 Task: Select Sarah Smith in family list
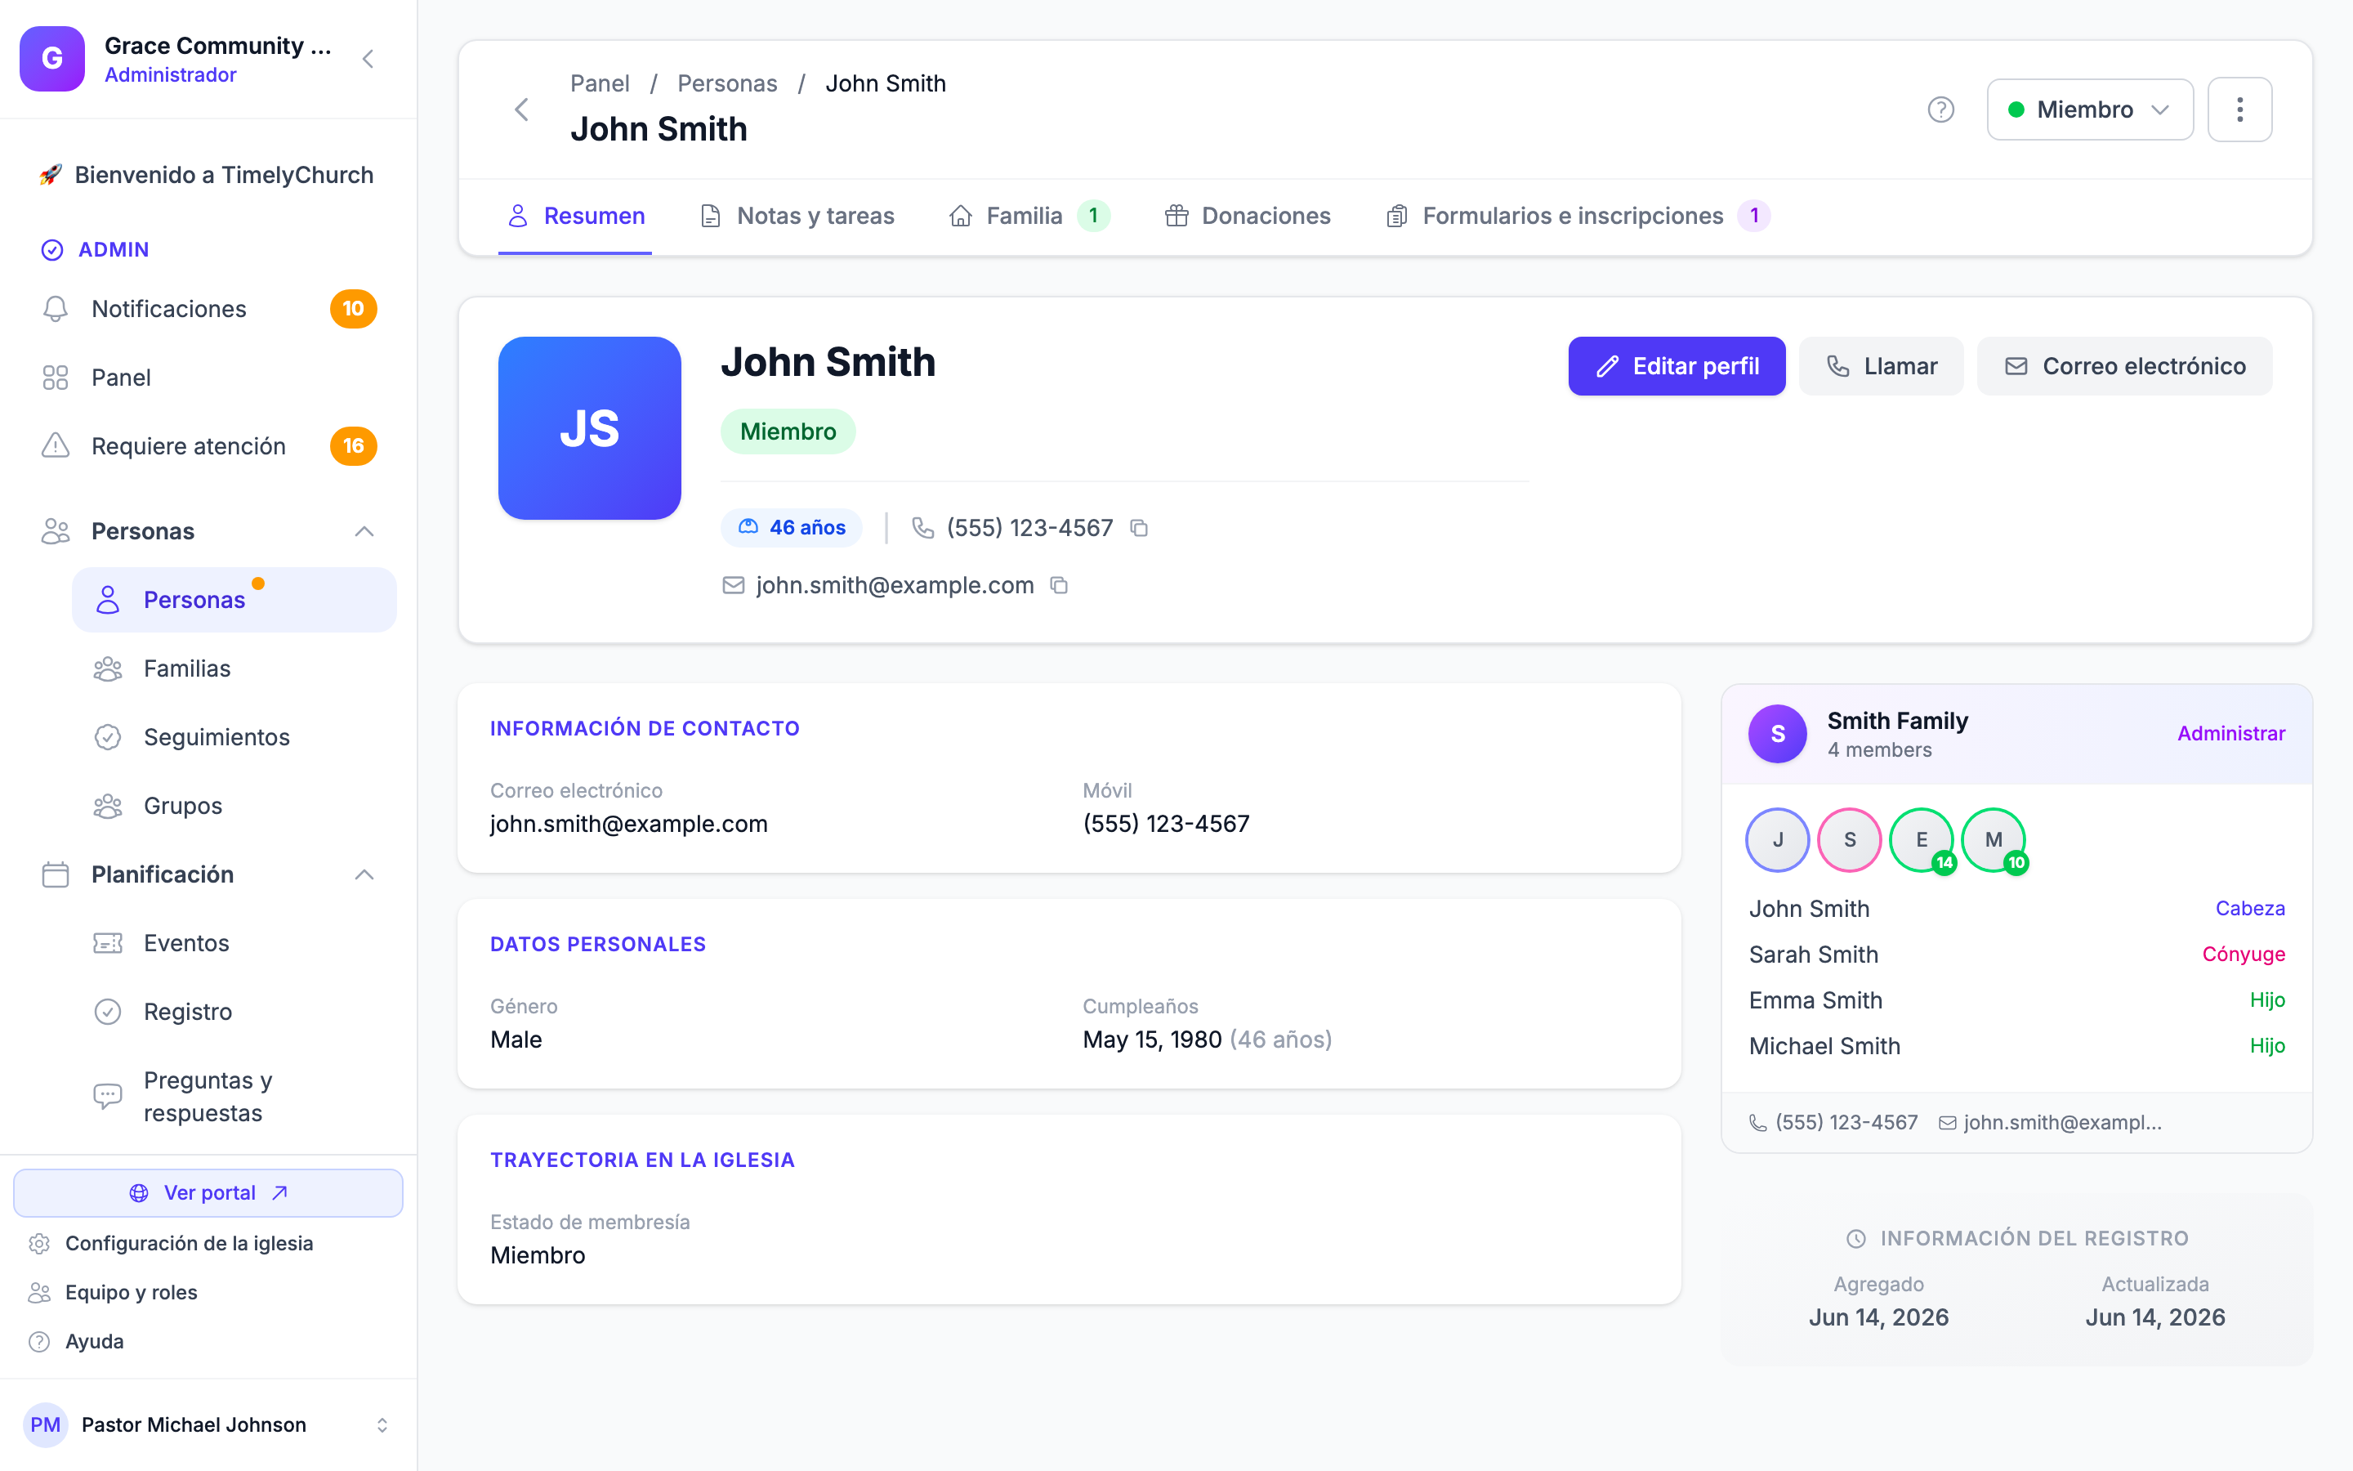pos(1814,955)
